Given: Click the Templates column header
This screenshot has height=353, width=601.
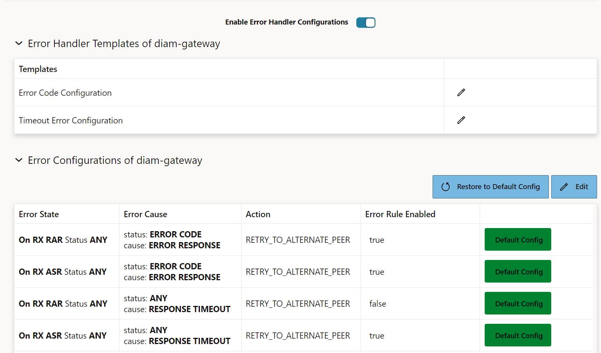Looking at the screenshot, I should [x=38, y=68].
